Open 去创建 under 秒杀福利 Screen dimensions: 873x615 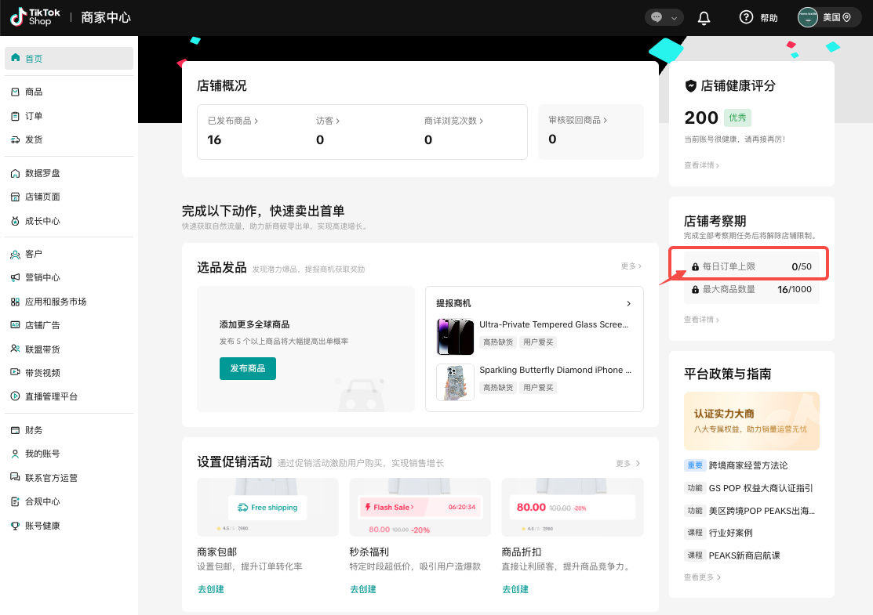[x=363, y=588]
